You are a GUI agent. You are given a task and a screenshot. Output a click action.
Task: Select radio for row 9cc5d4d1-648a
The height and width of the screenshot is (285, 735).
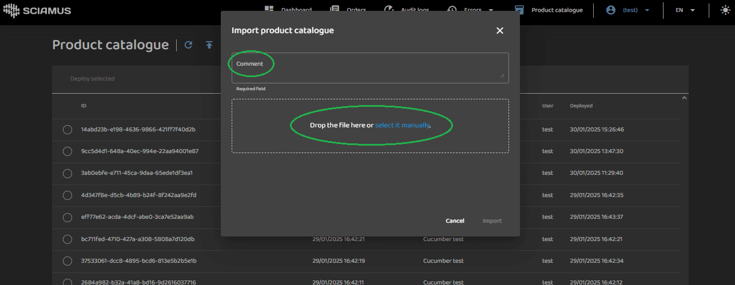pos(67,151)
